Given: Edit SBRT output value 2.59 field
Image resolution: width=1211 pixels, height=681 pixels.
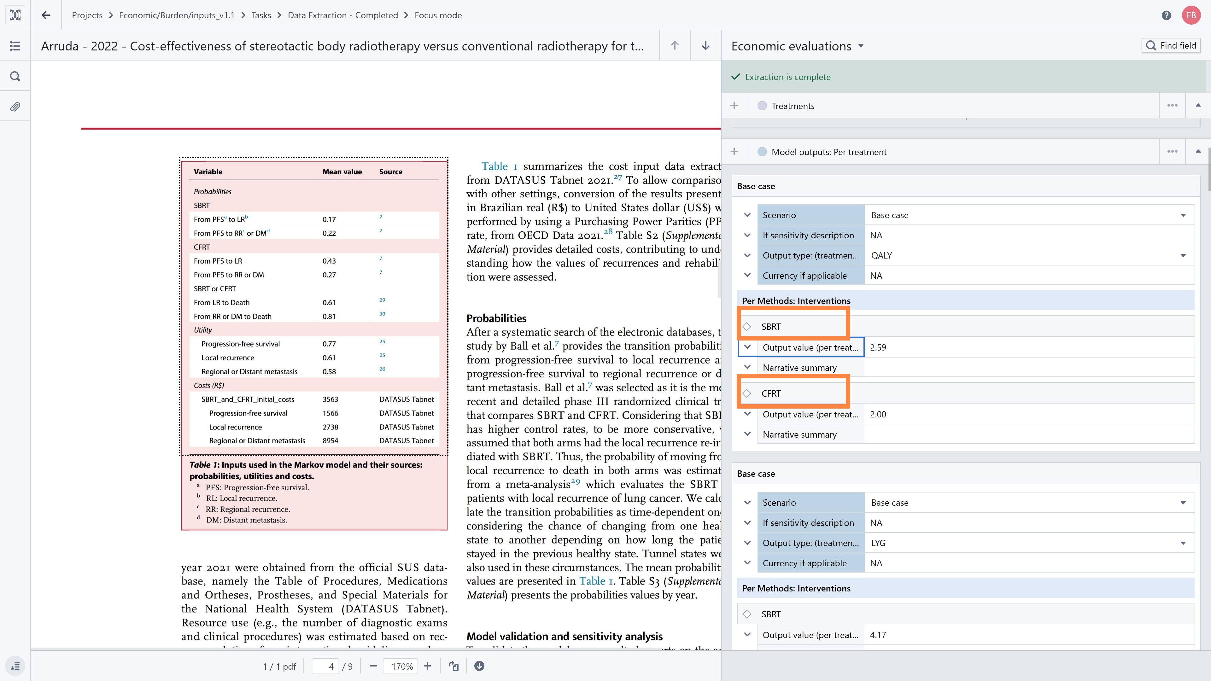Looking at the screenshot, I should pos(1030,347).
